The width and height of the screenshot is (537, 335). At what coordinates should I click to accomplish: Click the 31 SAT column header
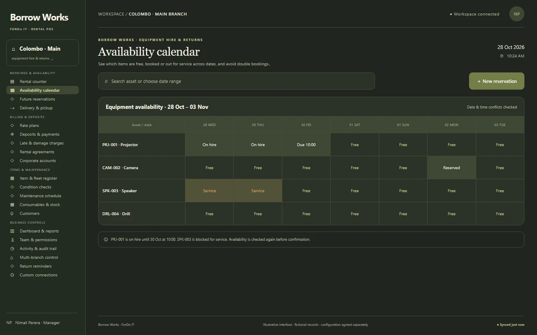click(x=355, y=125)
